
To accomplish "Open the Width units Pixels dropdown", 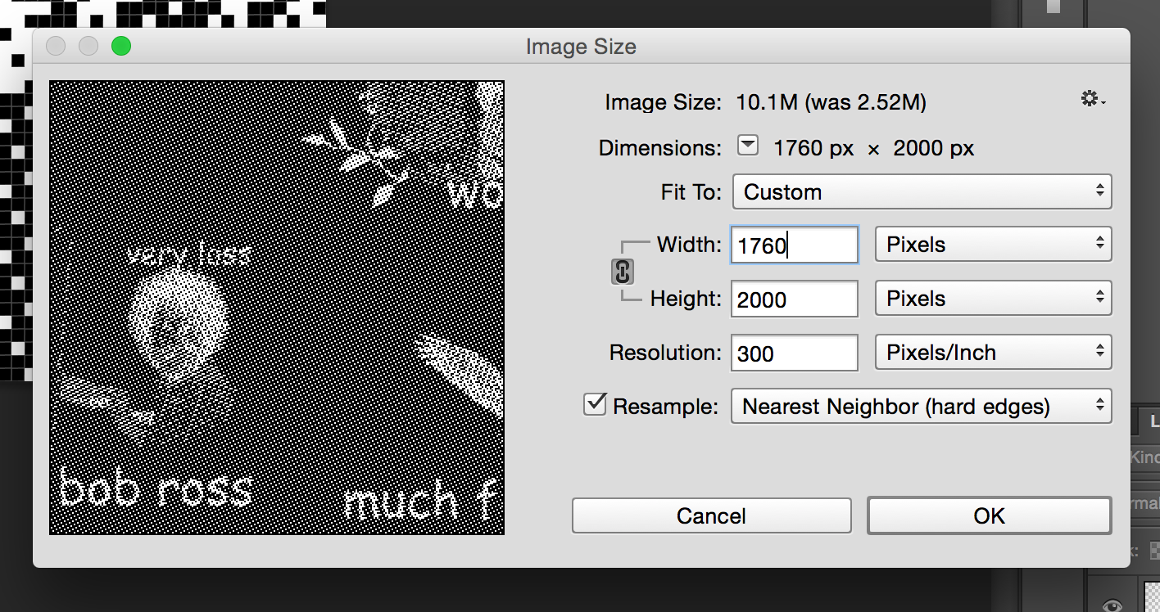I will click(993, 244).
